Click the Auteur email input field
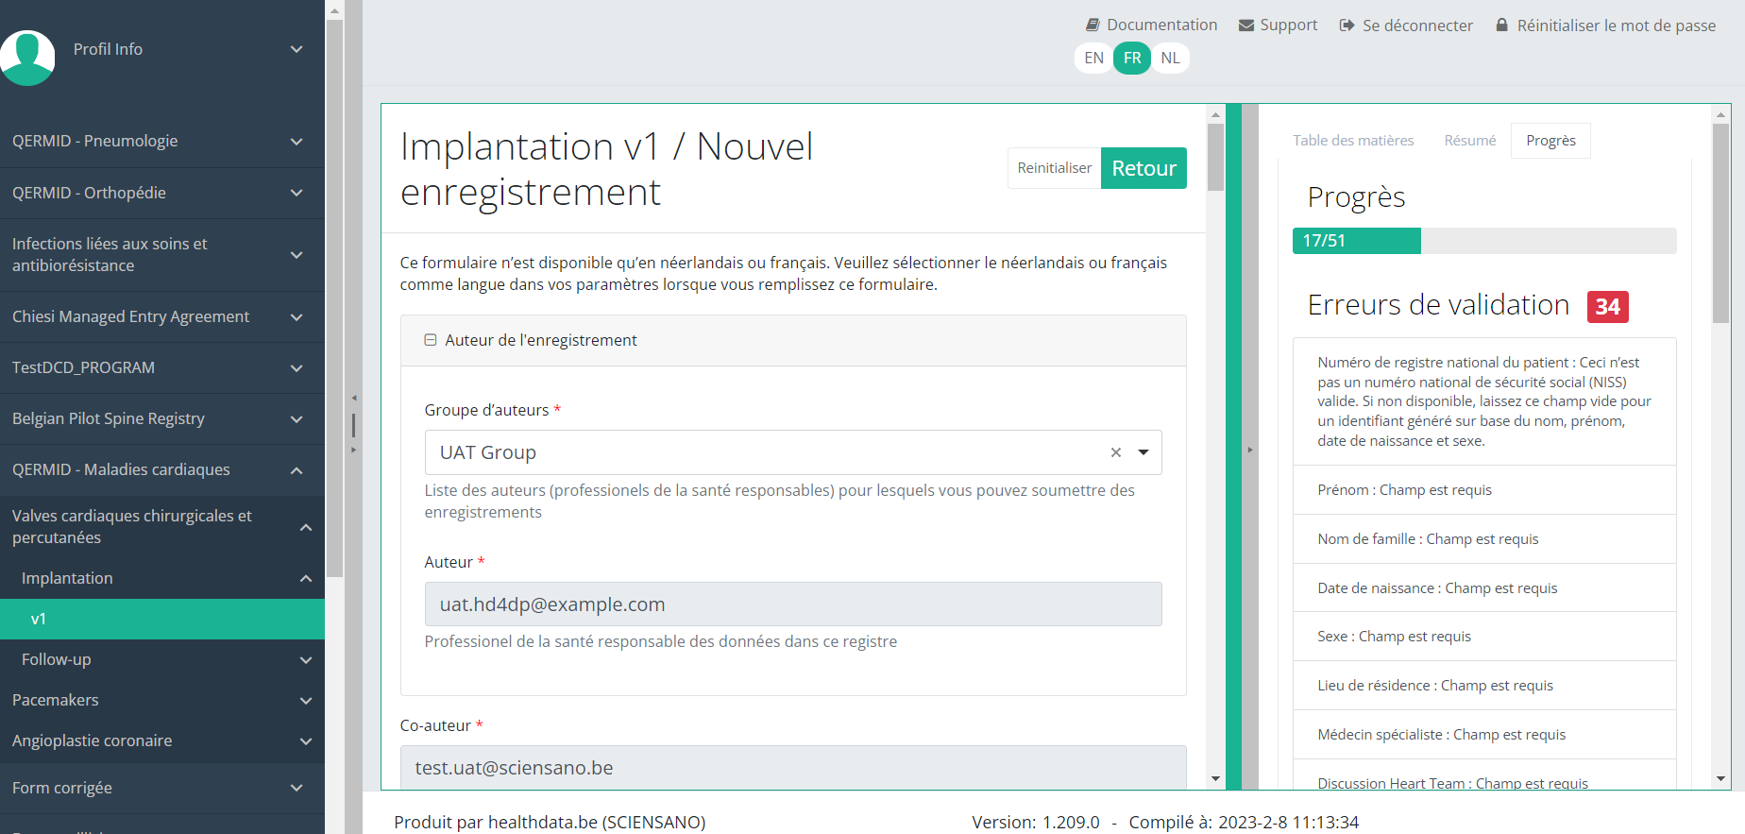This screenshot has width=1745, height=834. (792, 604)
